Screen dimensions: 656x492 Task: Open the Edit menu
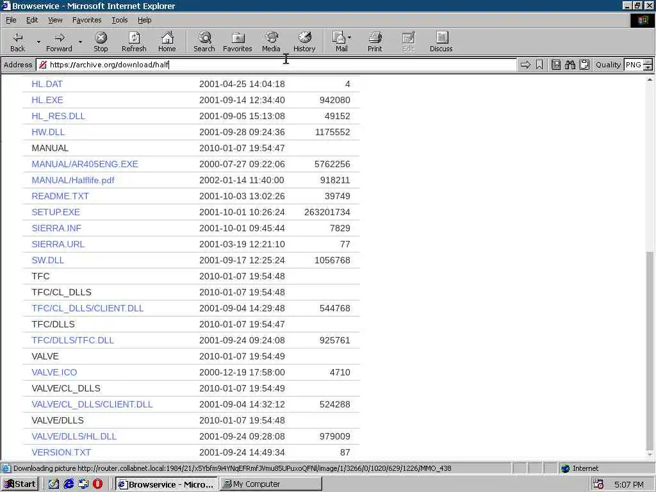click(32, 20)
